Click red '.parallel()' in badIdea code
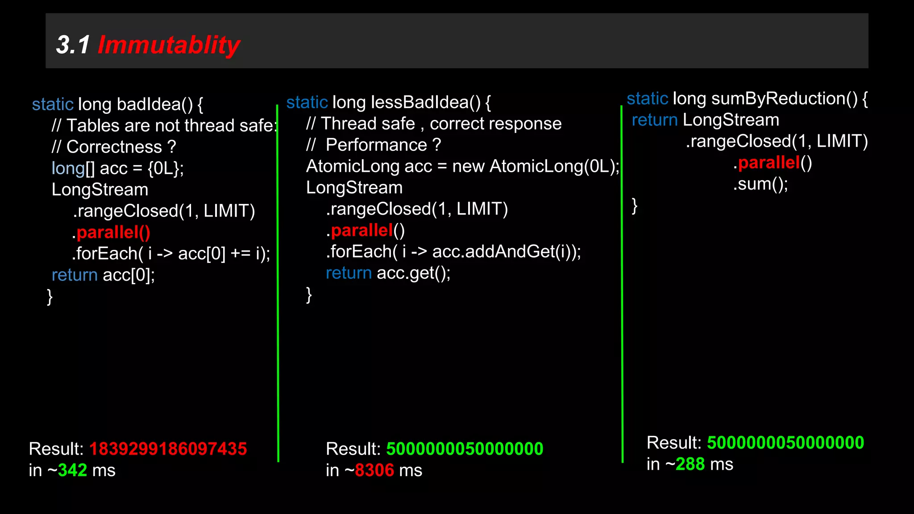Viewport: 914px width, 514px height. pos(111,232)
